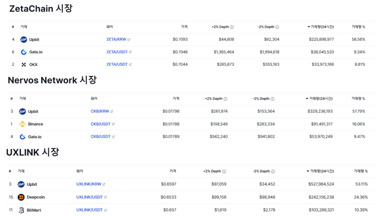Click -2% Depth info icon in UXLINK table
Screen dimensions: 376x216
pos(273,171)
